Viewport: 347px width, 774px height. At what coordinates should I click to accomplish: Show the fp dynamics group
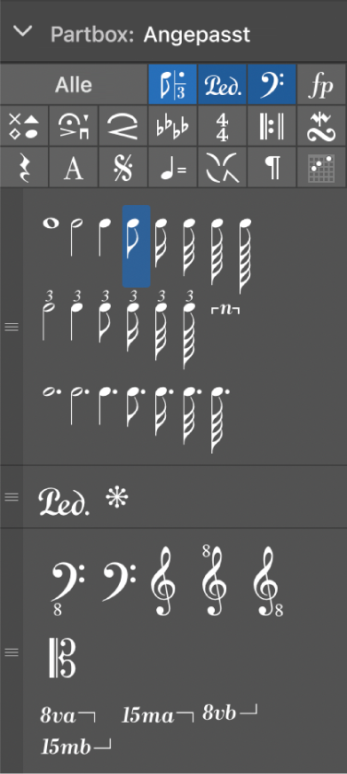click(x=321, y=85)
